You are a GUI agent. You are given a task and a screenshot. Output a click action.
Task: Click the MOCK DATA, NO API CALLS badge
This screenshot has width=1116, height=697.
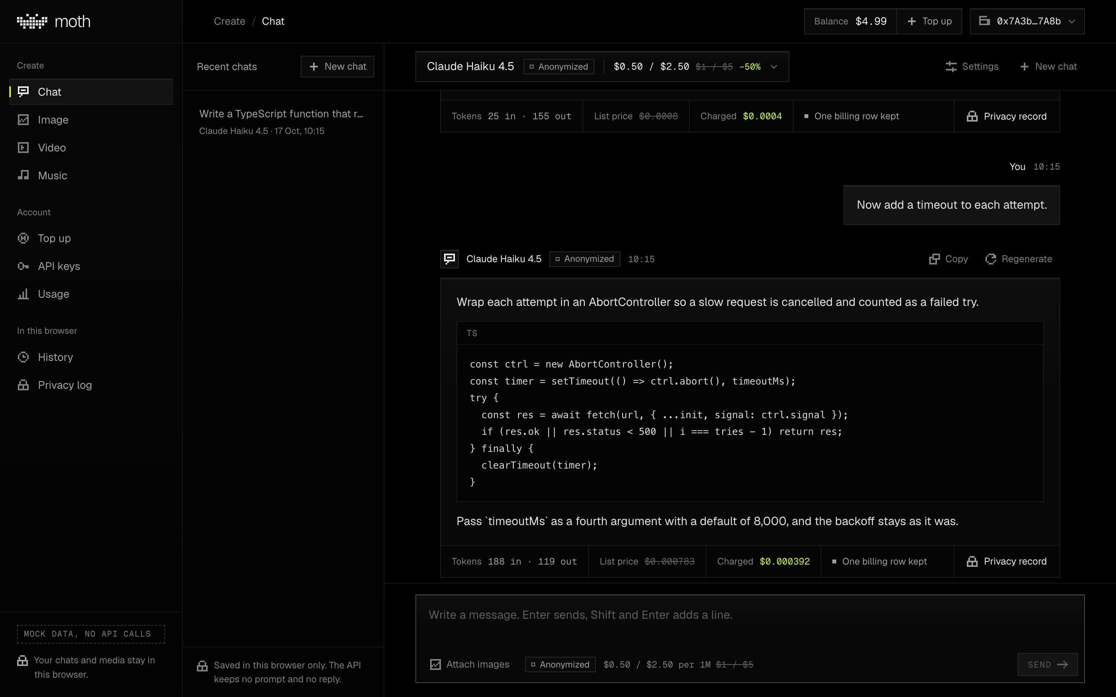91,634
